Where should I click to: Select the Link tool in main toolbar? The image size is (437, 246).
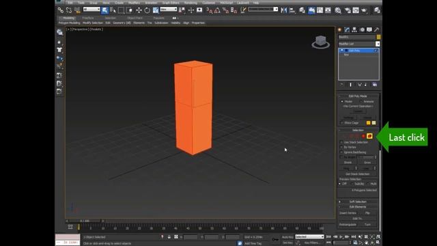[x=61, y=10]
